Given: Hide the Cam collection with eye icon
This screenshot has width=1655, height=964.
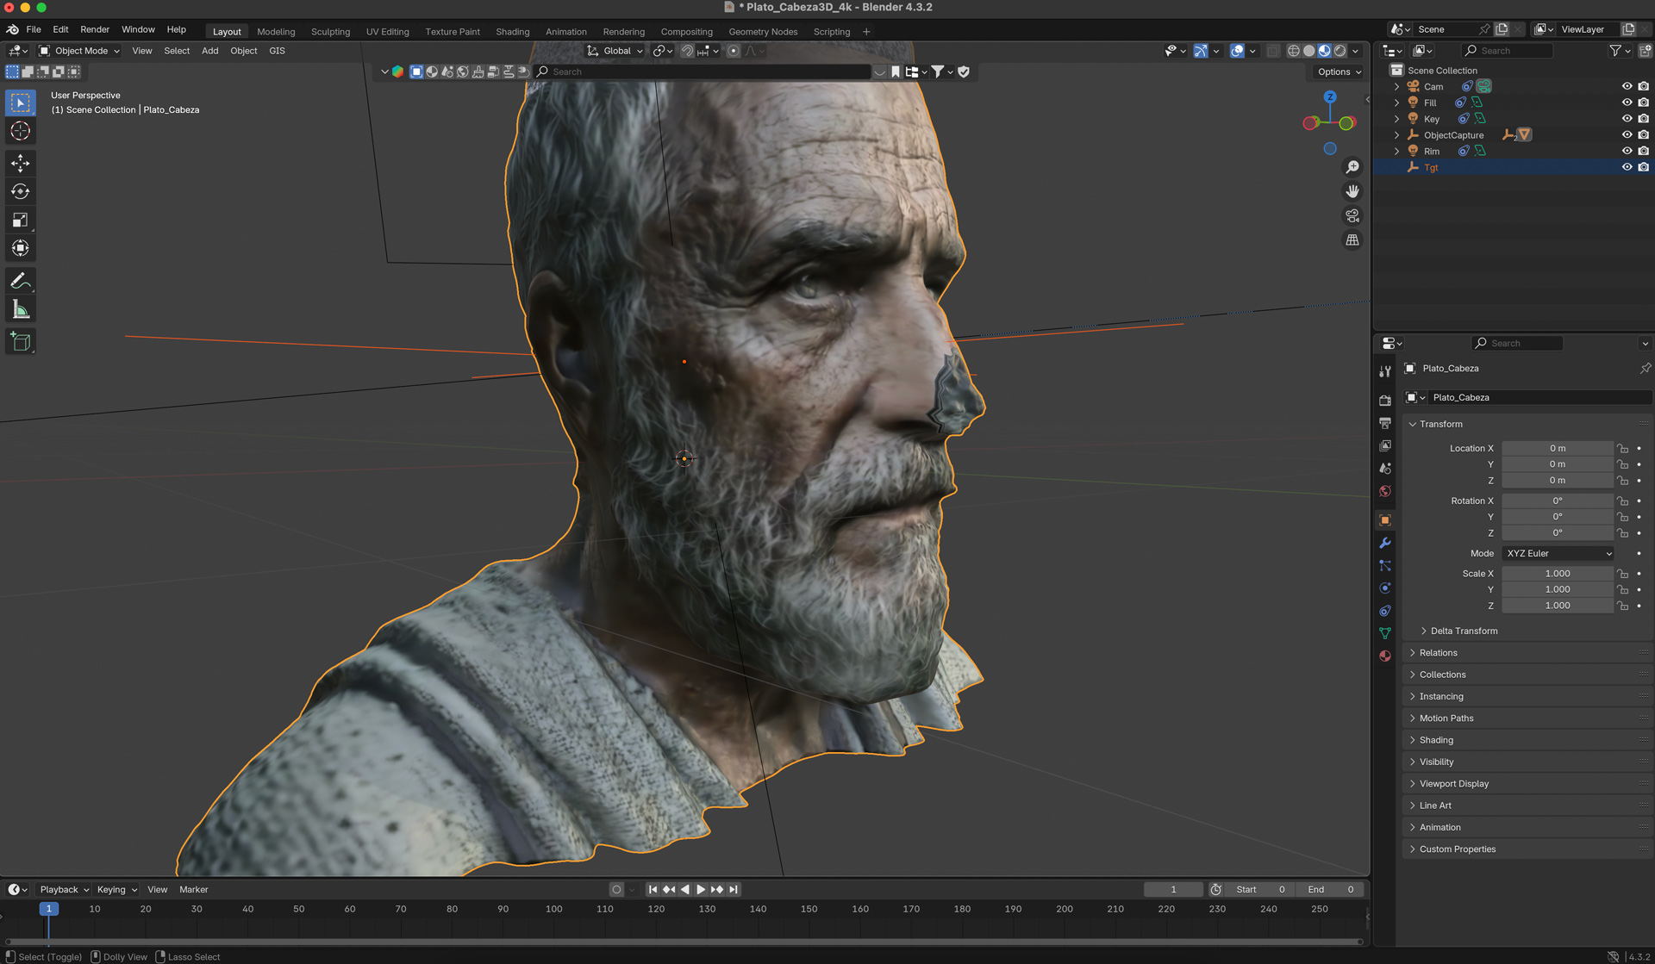Looking at the screenshot, I should (x=1627, y=86).
